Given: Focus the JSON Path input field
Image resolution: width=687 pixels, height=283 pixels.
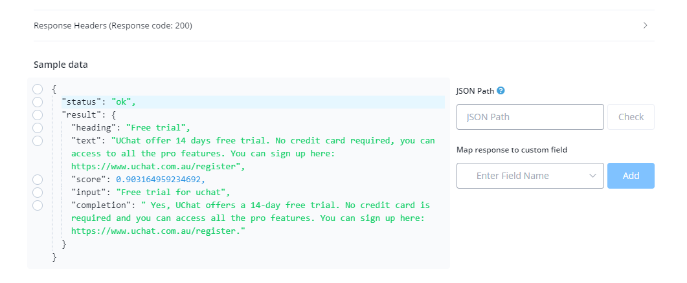Looking at the screenshot, I should (x=530, y=117).
